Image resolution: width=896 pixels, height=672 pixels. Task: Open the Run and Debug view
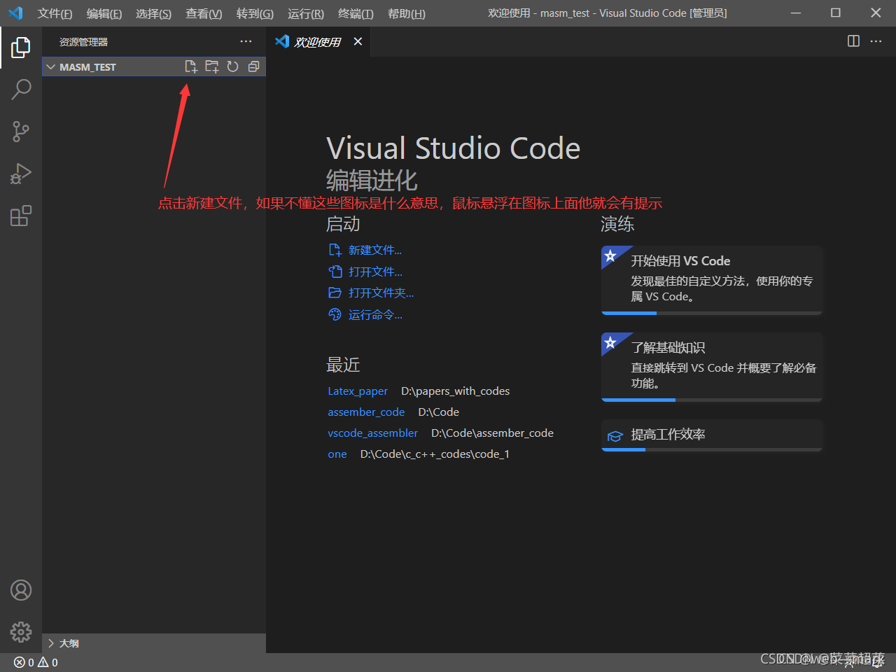point(21,174)
